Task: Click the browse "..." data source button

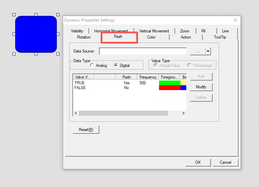Action: (x=198, y=51)
